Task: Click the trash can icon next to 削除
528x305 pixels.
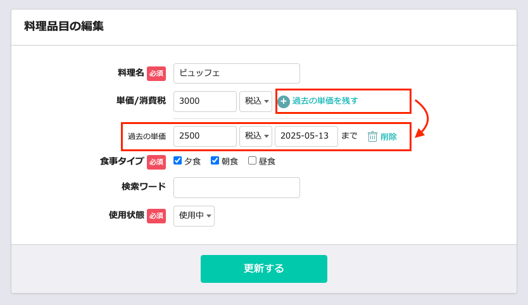Action: pyautogui.click(x=372, y=136)
